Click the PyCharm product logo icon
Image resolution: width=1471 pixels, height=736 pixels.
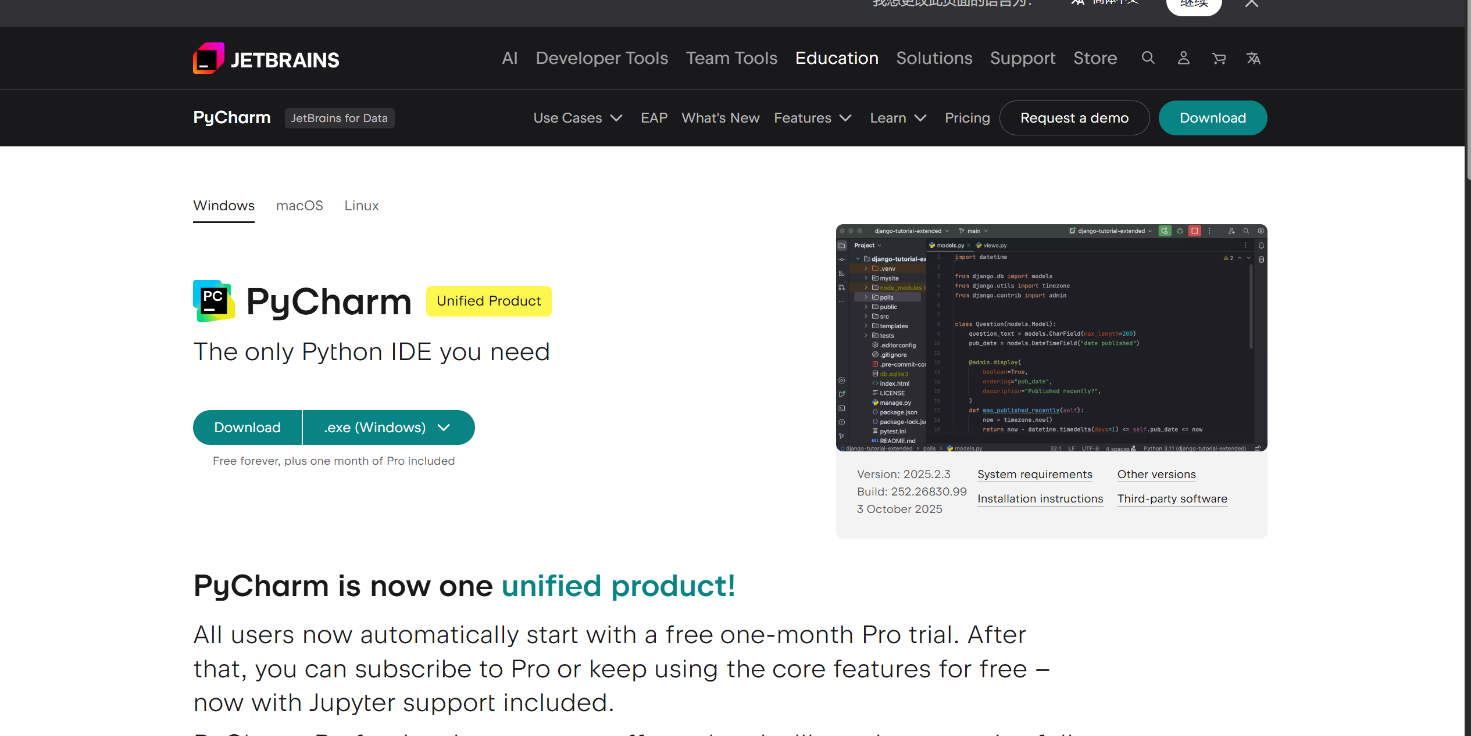213,300
